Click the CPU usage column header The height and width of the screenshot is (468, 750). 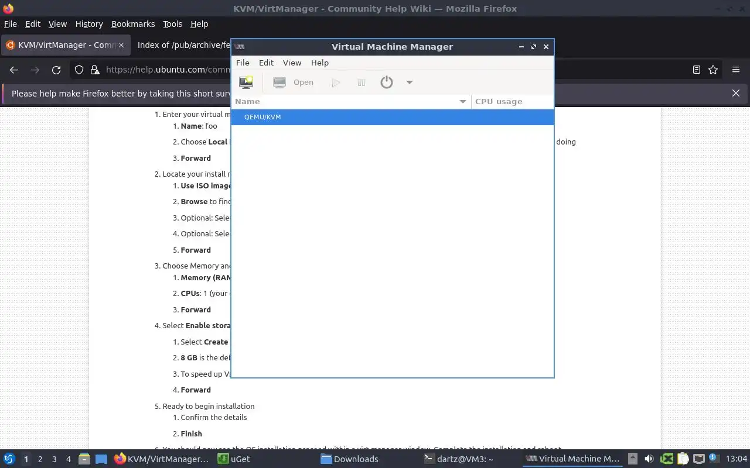tap(512, 101)
